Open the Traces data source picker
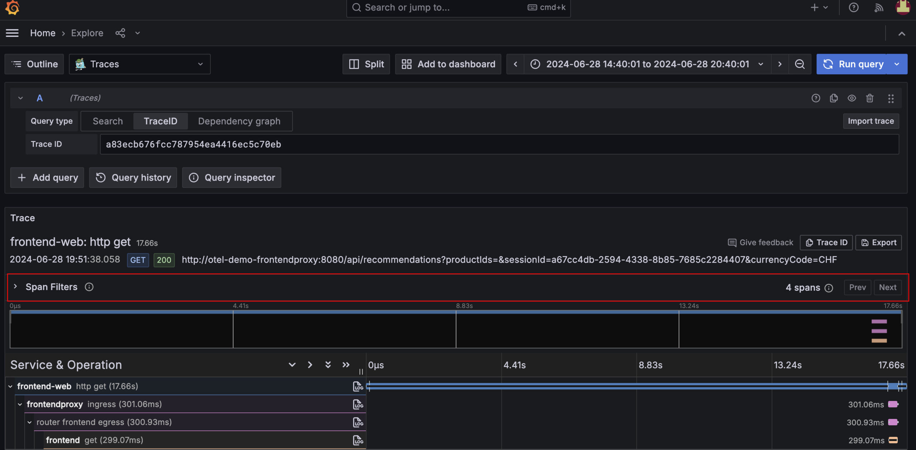 (140, 64)
